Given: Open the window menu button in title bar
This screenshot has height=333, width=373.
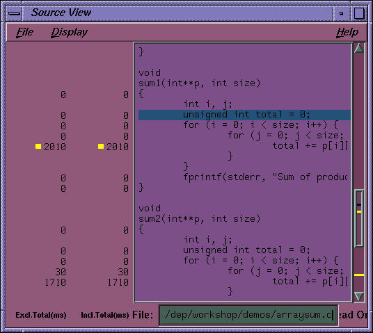Looking at the screenshot, I should (15, 13).
